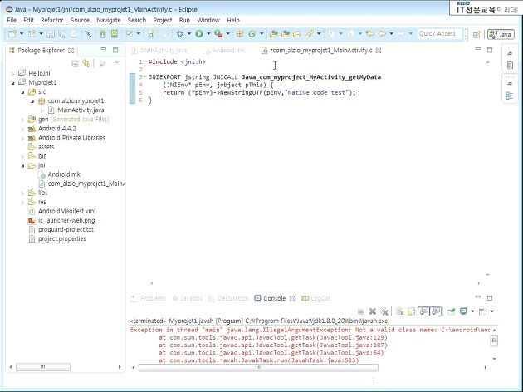Select MainActivity.java in Package Explorer
The image size is (523, 392).
[81, 110]
